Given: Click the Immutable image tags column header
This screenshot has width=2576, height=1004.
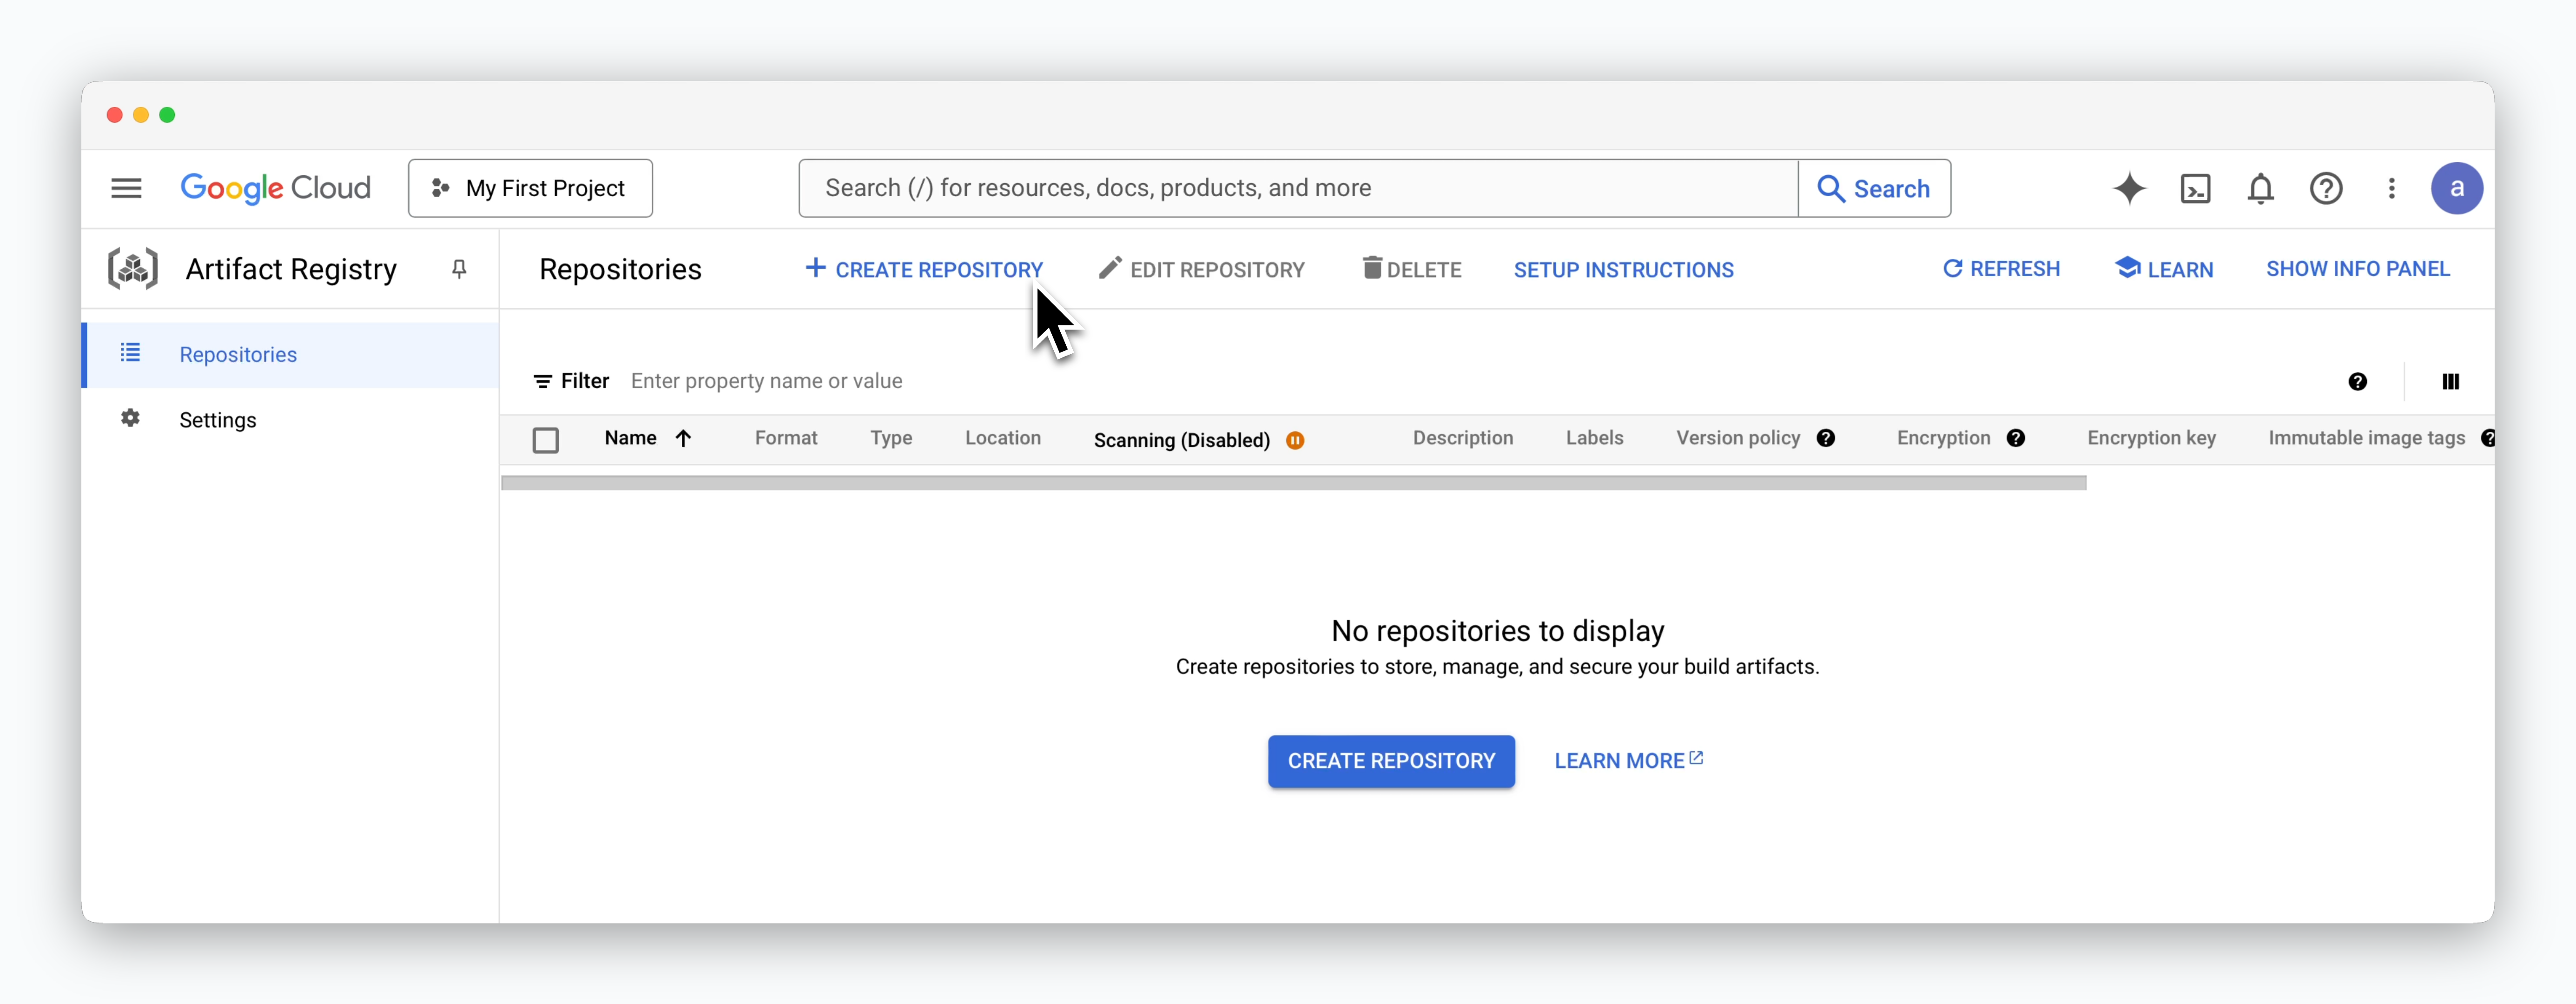Looking at the screenshot, I should point(2366,438).
